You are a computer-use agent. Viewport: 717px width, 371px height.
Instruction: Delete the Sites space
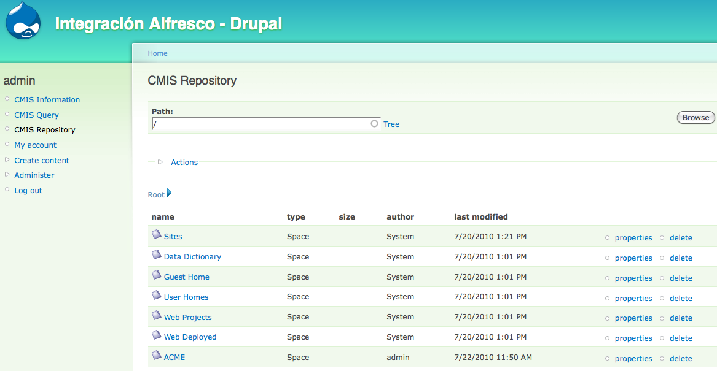point(681,238)
